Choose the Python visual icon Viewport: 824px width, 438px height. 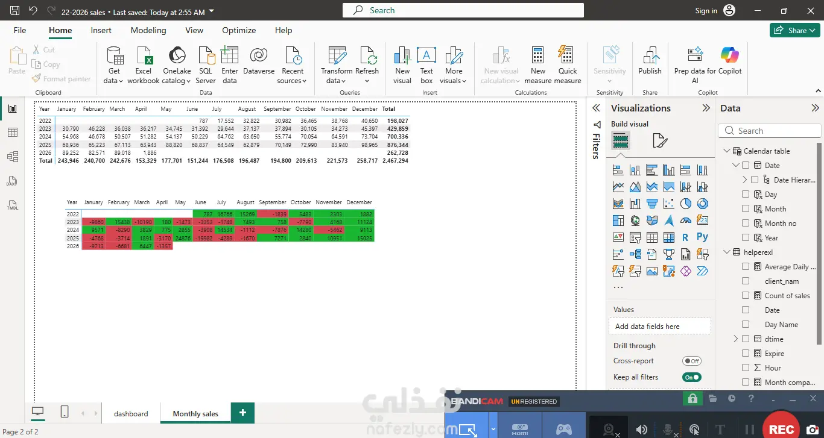point(702,237)
